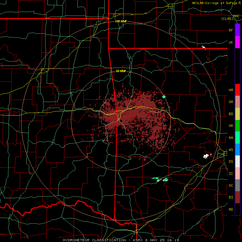Image resolution: width=242 pixels, height=242 pixels.
Task: Click the HA legend label
Action: click(x=231, y=90)
